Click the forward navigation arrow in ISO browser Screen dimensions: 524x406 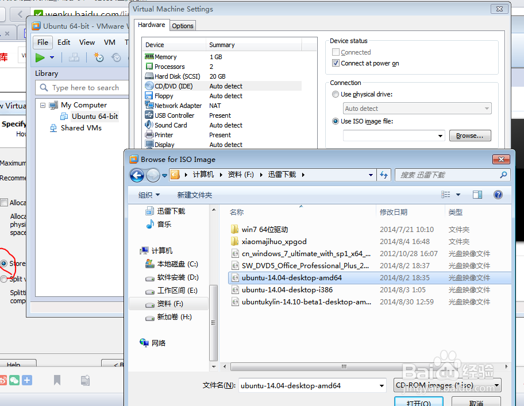153,175
